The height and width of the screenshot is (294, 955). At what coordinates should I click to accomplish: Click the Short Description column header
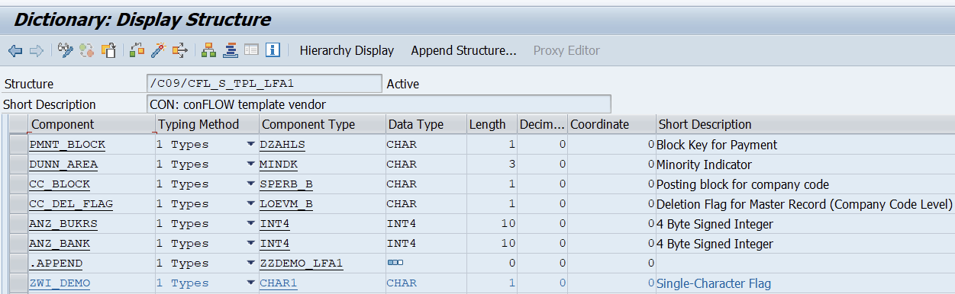point(805,124)
